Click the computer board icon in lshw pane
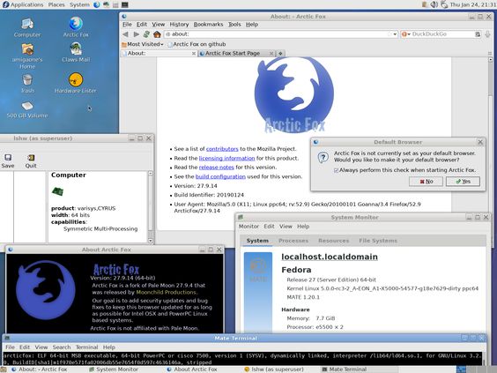 click(x=57, y=191)
